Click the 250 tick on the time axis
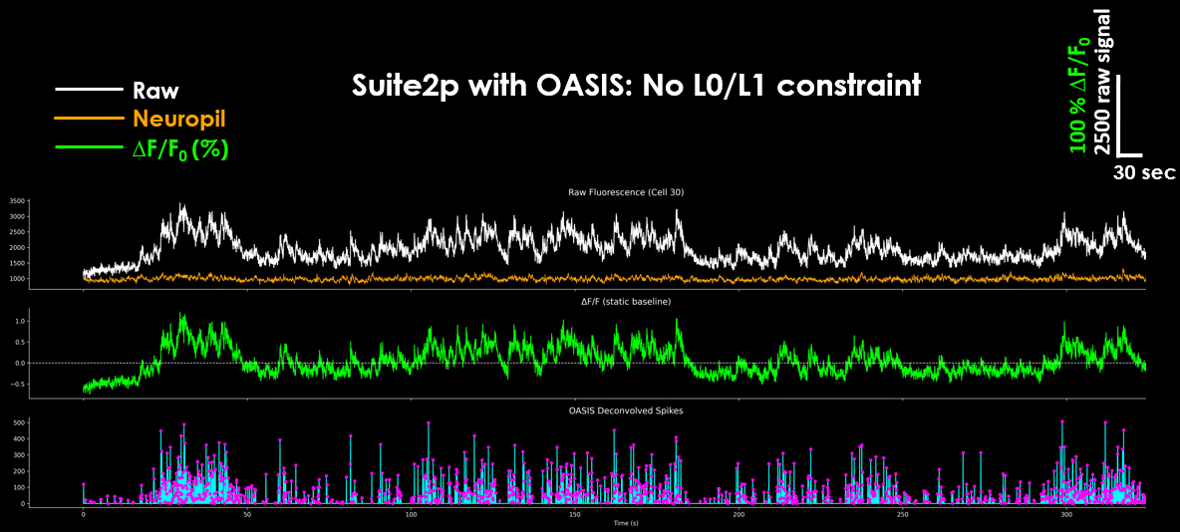The image size is (1180, 532). click(x=903, y=515)
